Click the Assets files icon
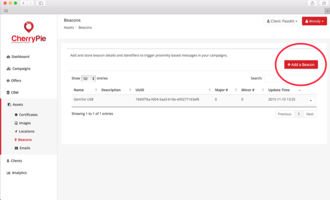 tap(9, 105)
